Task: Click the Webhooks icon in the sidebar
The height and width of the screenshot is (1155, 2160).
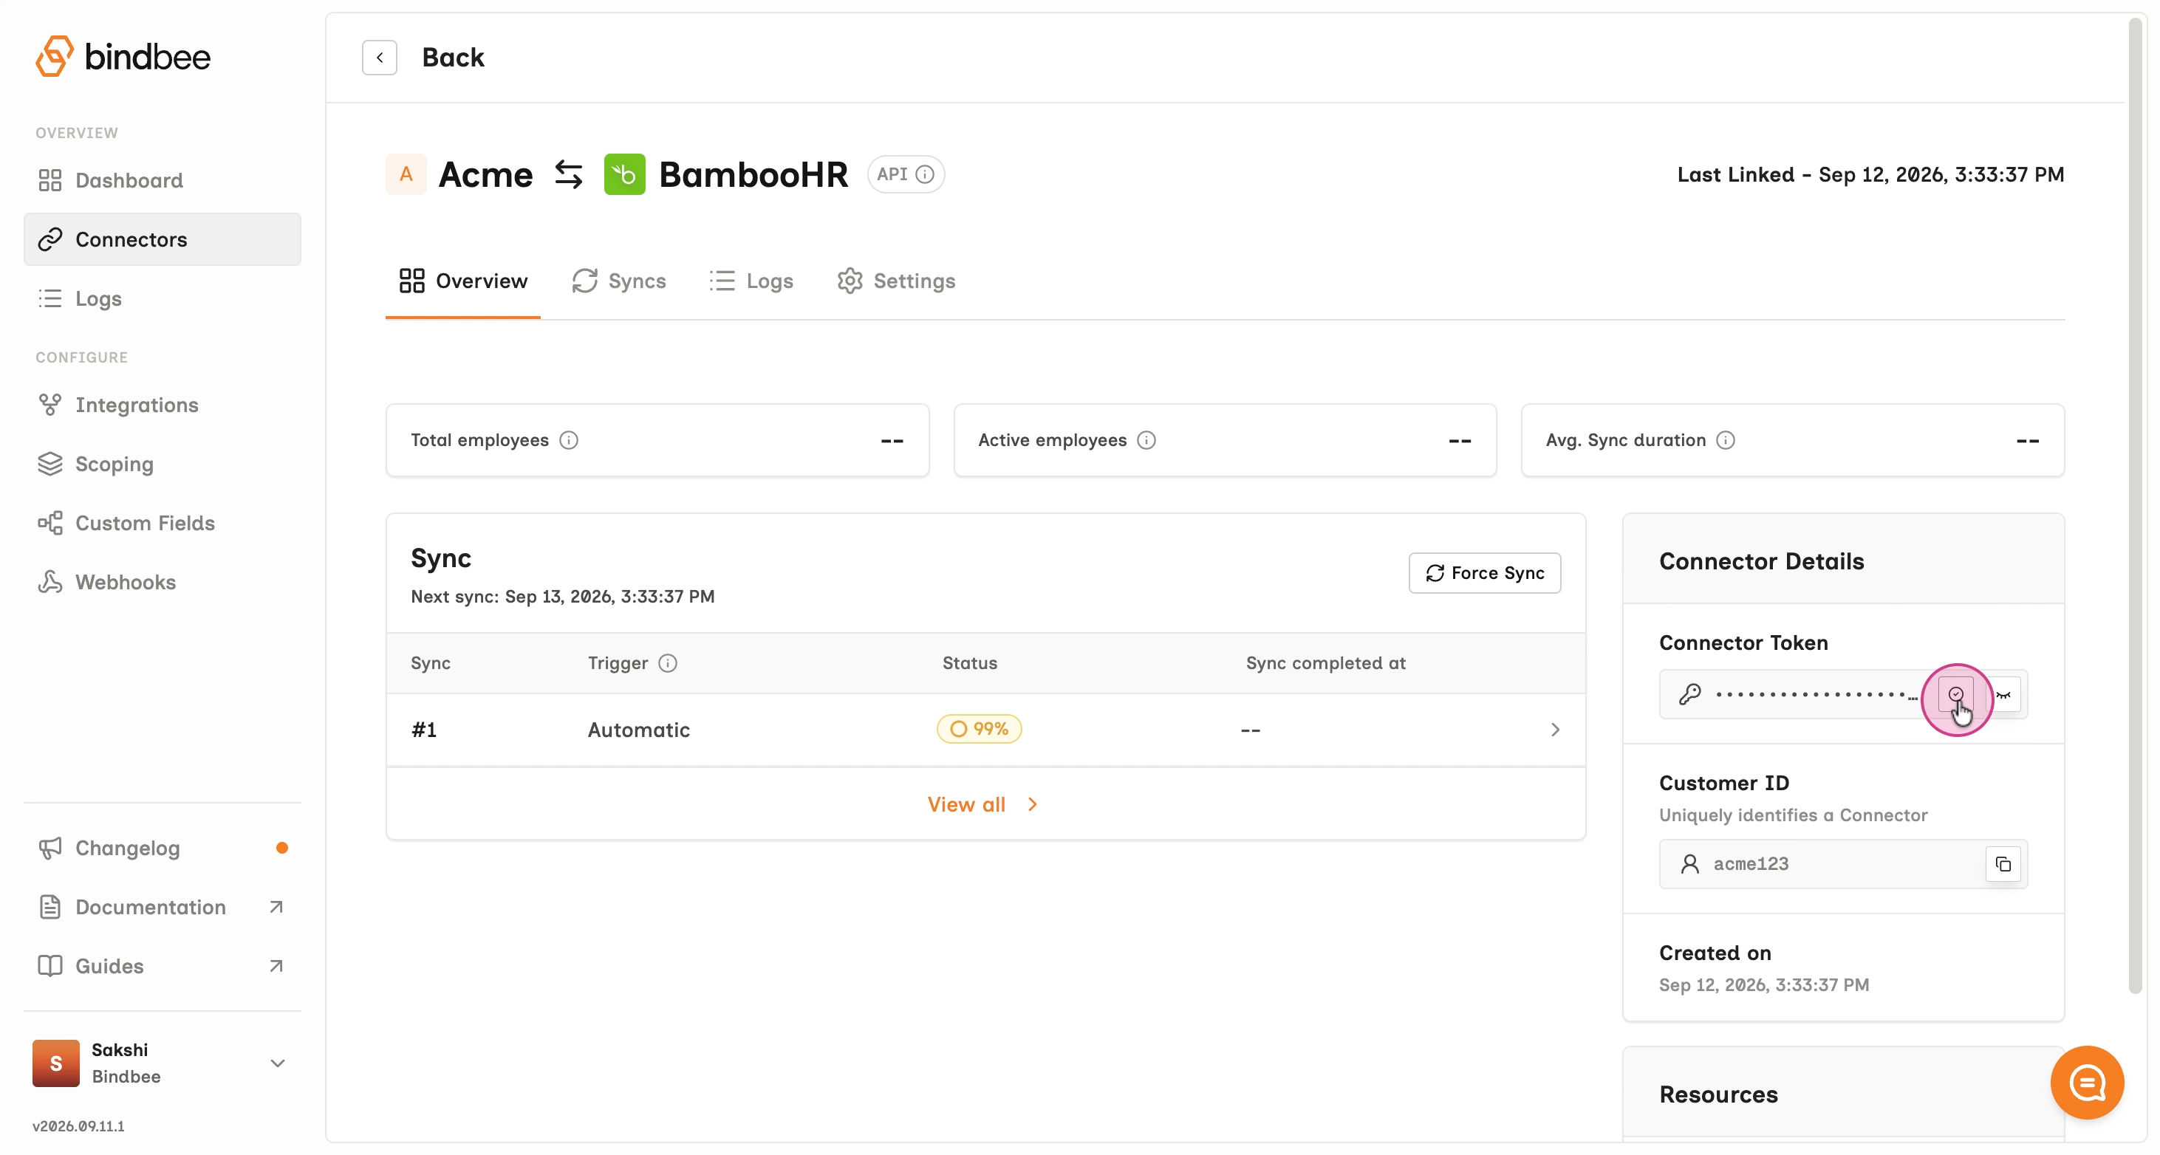Action: click(49, 582)
